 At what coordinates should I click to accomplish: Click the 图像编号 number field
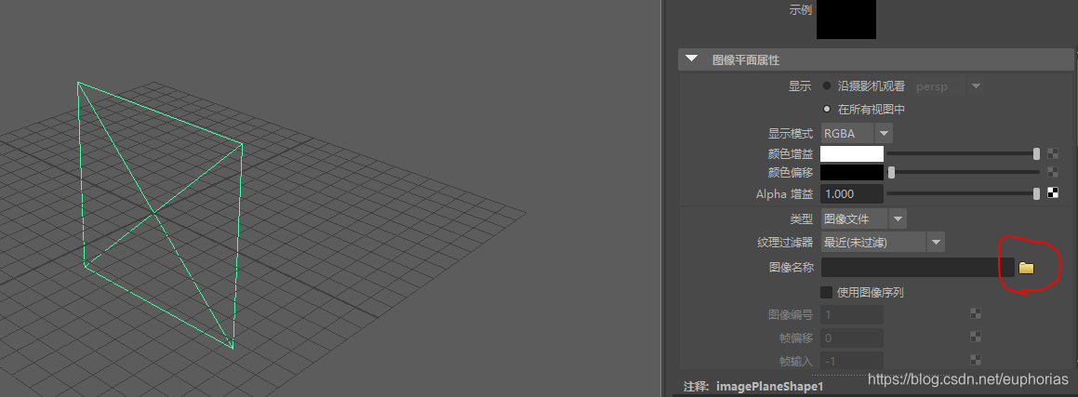[852, 314]
